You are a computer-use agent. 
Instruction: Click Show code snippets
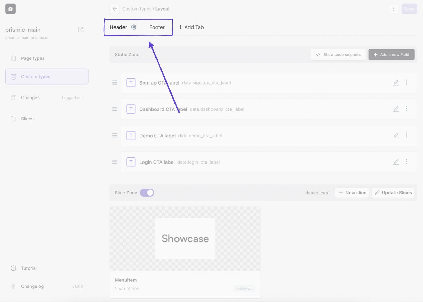[x=338, y=54]
